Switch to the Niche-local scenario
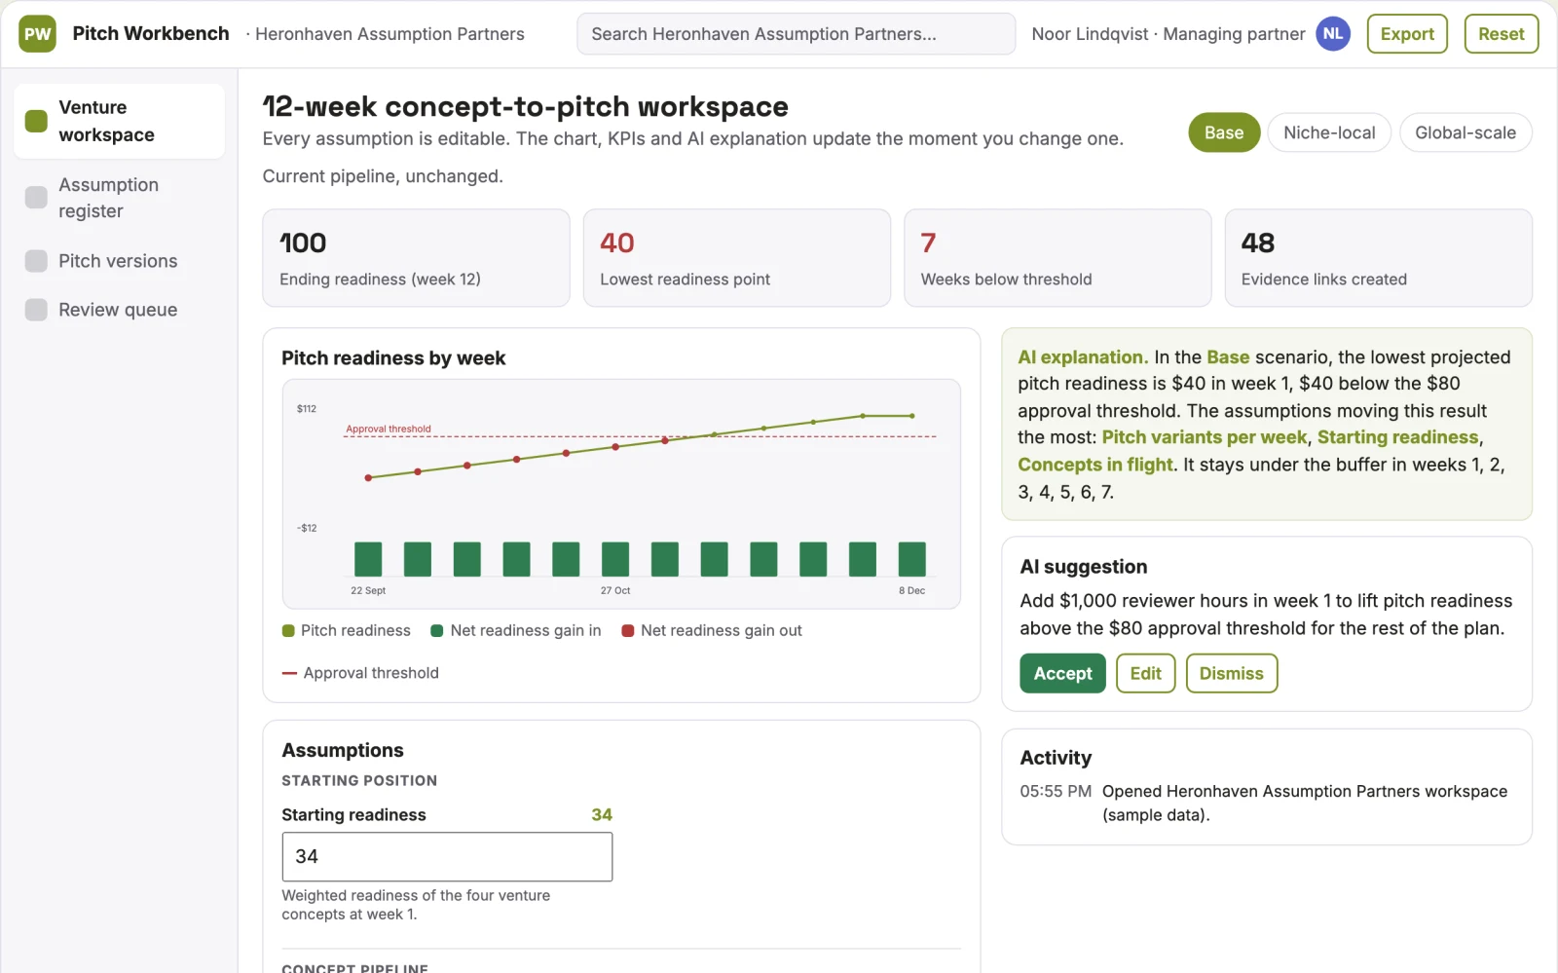 [x=1329, y=133]
